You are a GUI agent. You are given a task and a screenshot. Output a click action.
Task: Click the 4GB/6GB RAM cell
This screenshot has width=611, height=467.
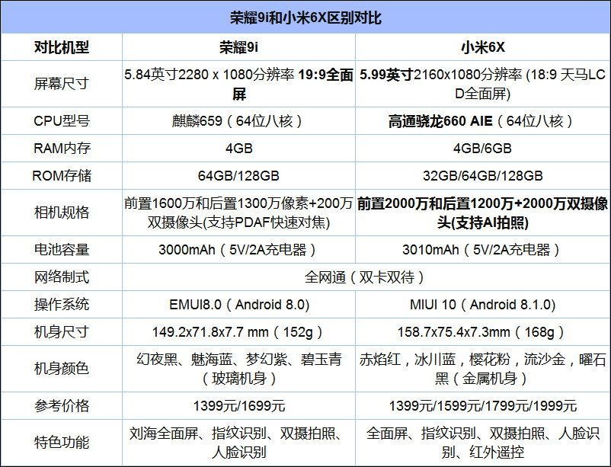pos(482,148)
